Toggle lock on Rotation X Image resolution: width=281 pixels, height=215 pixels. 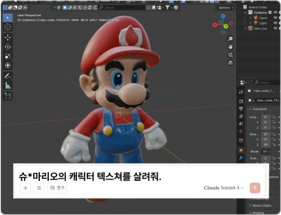coord(274,134)
